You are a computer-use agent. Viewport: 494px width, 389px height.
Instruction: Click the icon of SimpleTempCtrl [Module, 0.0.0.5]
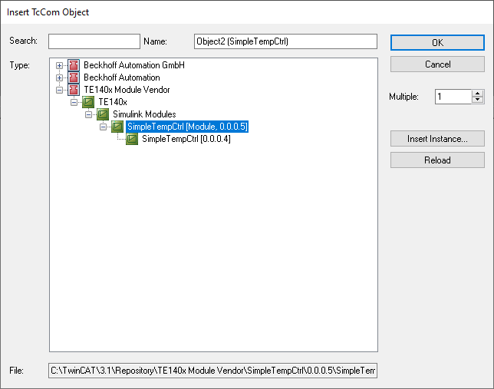pos(117,127)
